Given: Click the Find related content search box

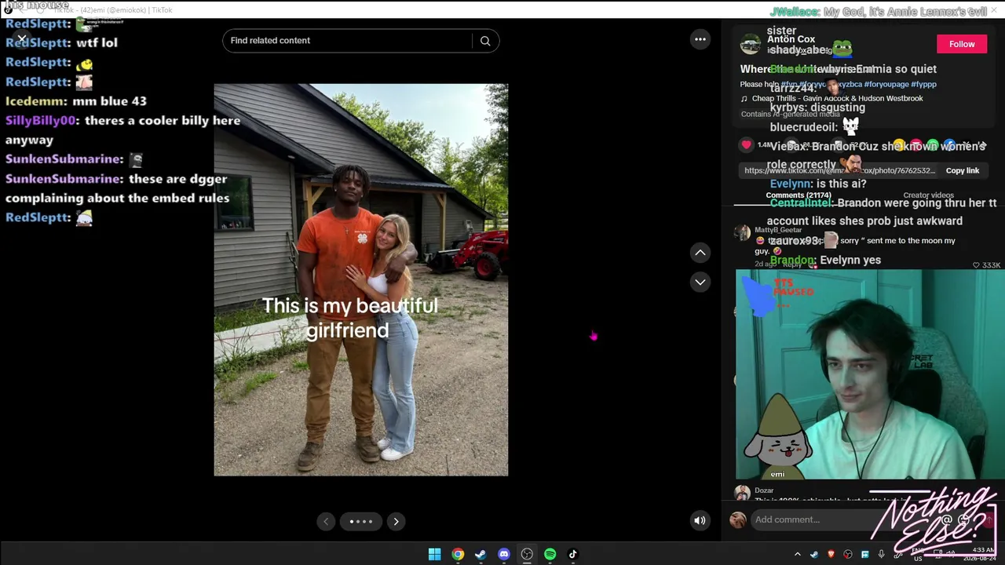Looking at the screenshot, I should [x=348, y=41].
